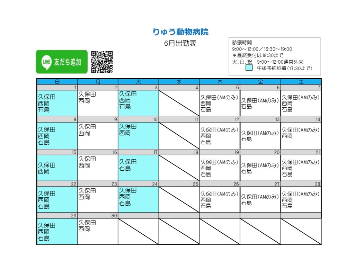Click the りゅう動物病院 title

180,32
